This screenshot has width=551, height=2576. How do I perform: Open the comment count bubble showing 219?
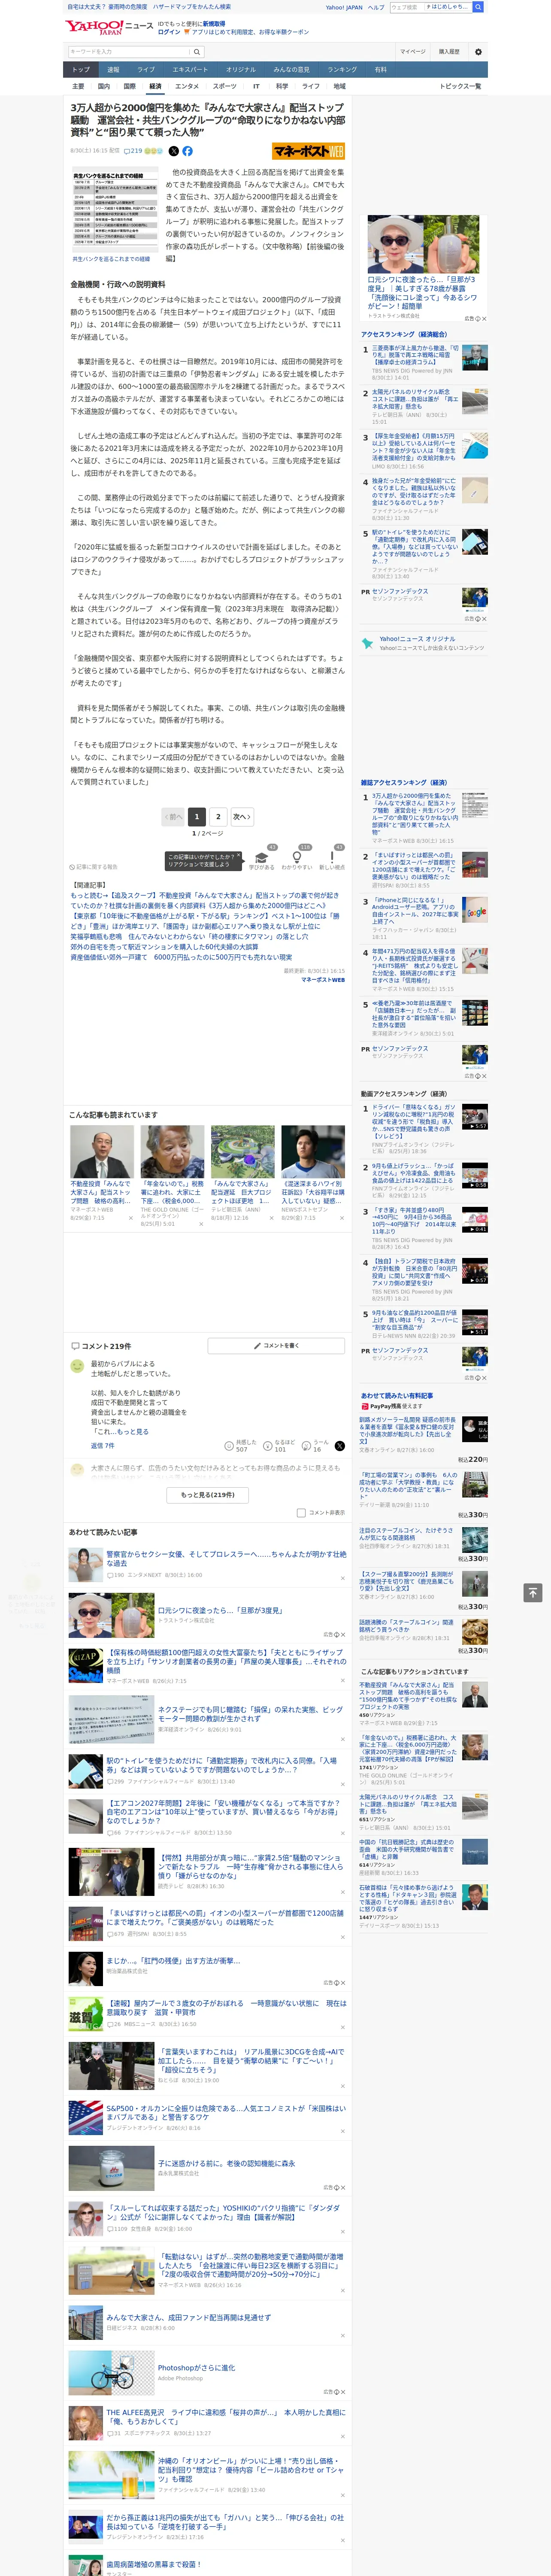pyautogui.click(x=133, y=151)
